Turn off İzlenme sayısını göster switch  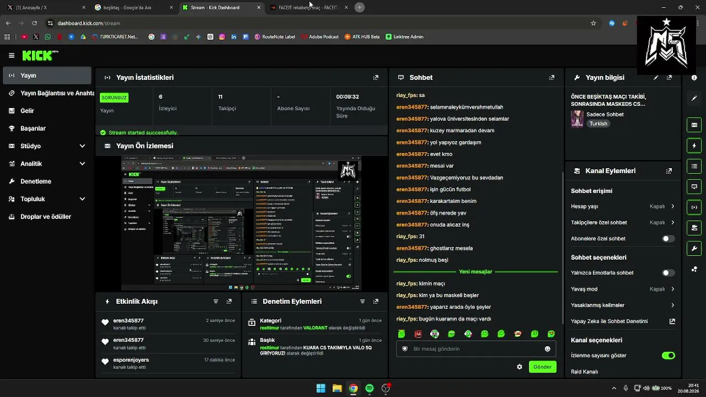click(668, 356)
